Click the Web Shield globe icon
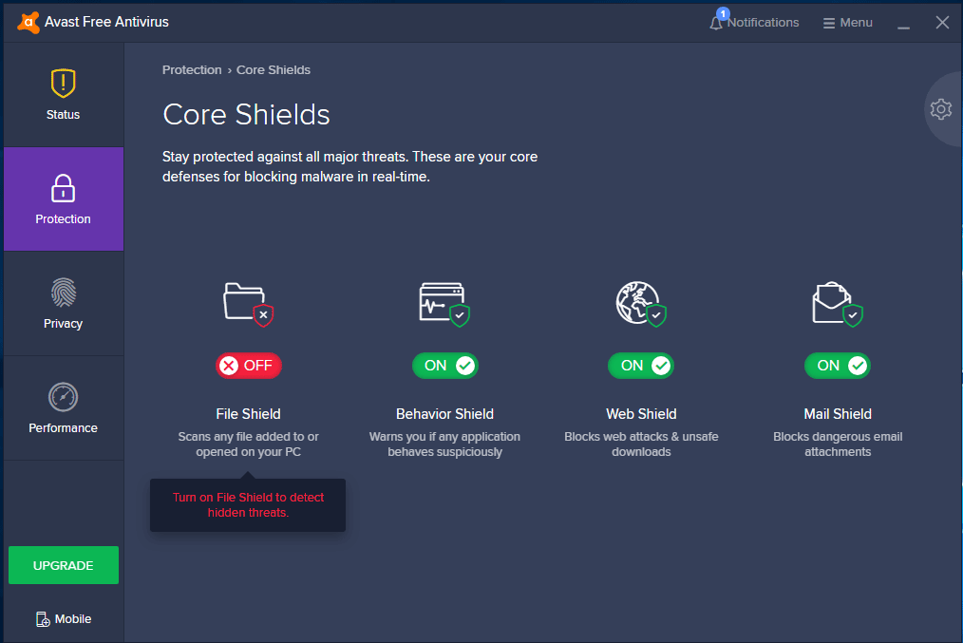The height and width of the screenshot is (643, 963). pyautogui.click(x=639, y=302)
